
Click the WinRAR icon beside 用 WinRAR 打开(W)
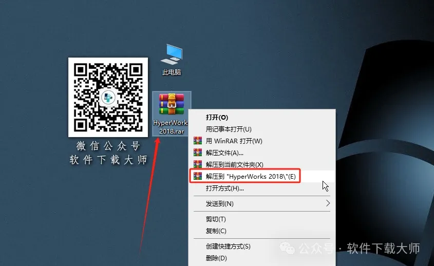tap(198, 141)
